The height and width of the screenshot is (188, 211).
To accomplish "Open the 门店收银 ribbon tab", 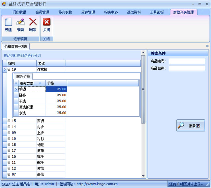I will tap(19, 12).
